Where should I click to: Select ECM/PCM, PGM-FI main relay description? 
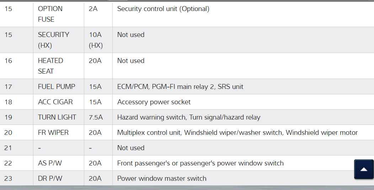point(180,86)
